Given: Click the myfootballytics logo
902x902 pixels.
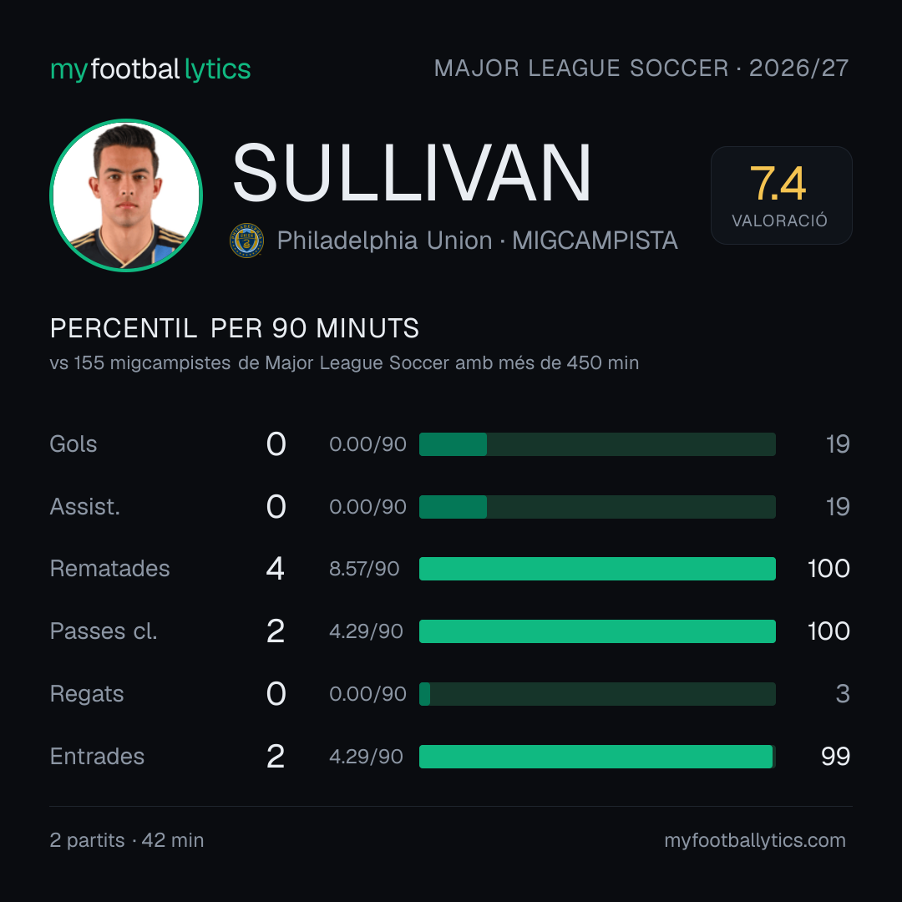Looking at the screenshot, I should tap(150, 69).
